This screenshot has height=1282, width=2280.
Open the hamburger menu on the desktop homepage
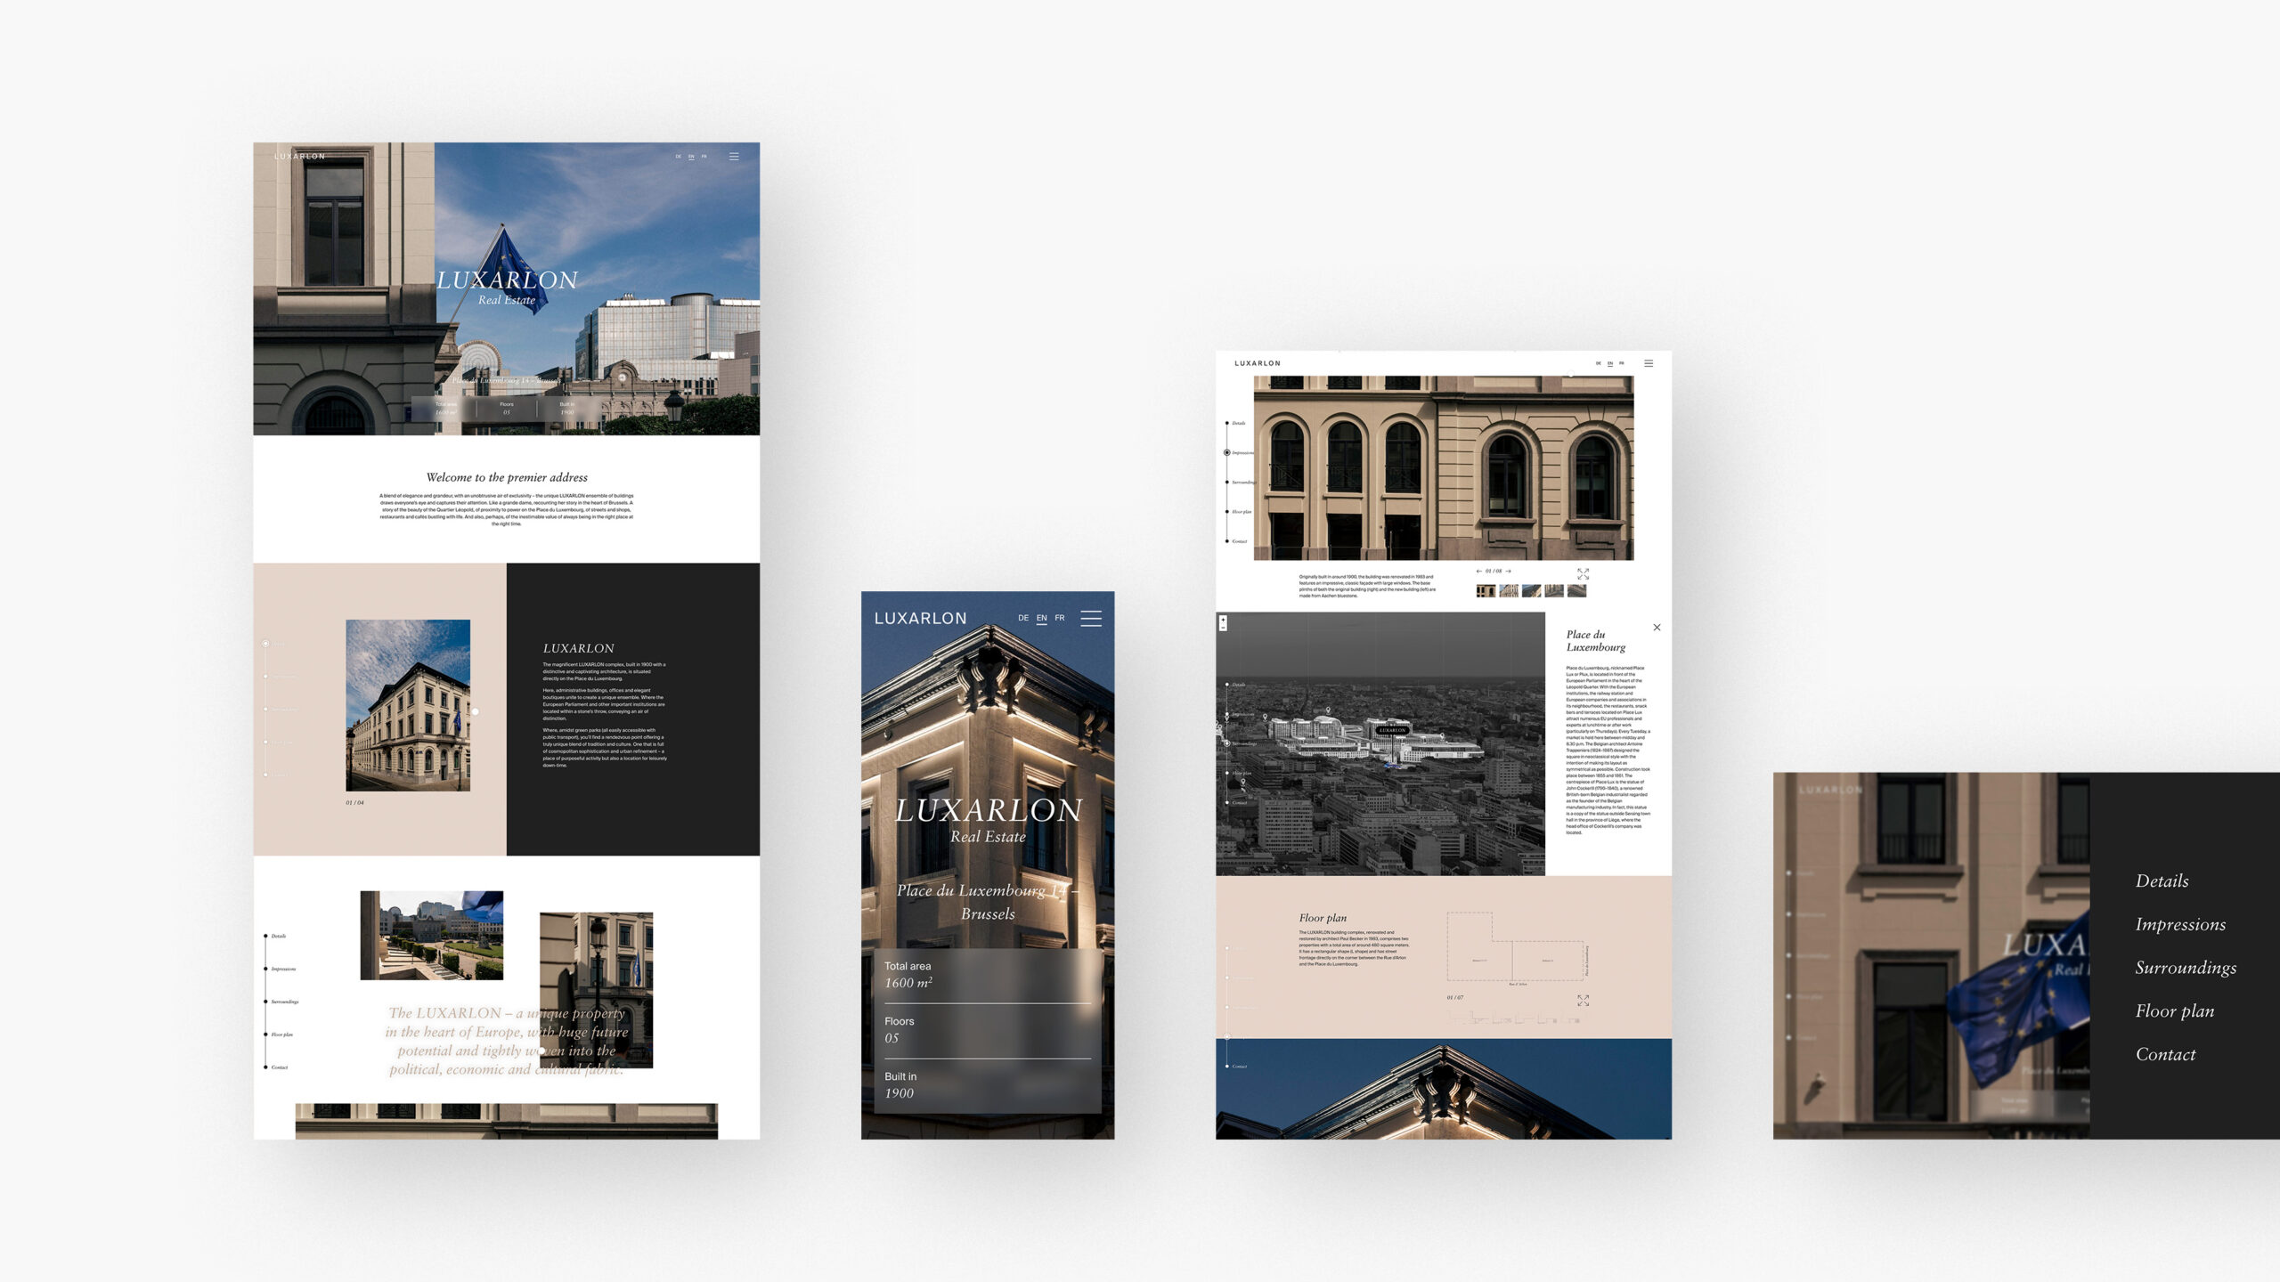(734, 156)
